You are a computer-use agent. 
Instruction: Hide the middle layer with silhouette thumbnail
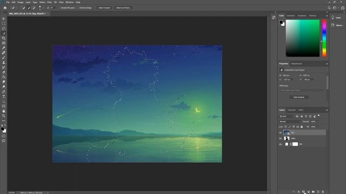click(x=281, y=138)
